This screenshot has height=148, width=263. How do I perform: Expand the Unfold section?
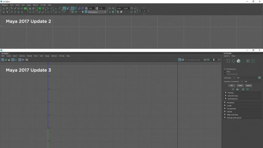pos(243,112)
